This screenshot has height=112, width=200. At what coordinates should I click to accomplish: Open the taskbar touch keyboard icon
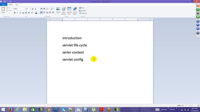157,110
